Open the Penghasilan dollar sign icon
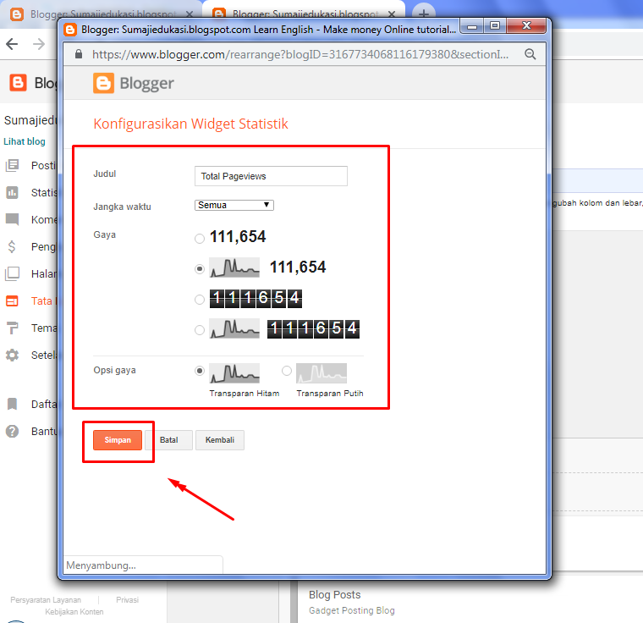643x623 pixels. [12, 246]
